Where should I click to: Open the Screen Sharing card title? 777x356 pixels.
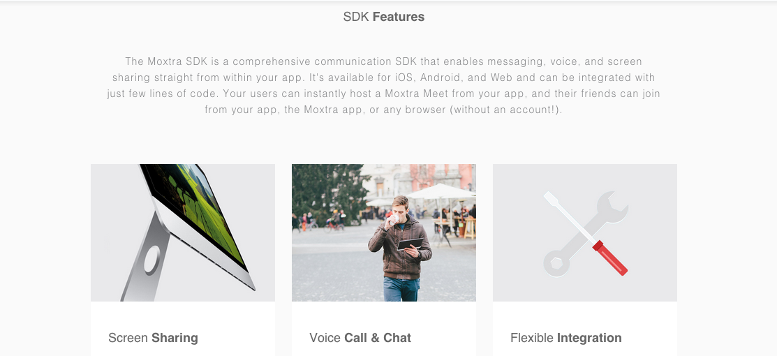point(153,338)
